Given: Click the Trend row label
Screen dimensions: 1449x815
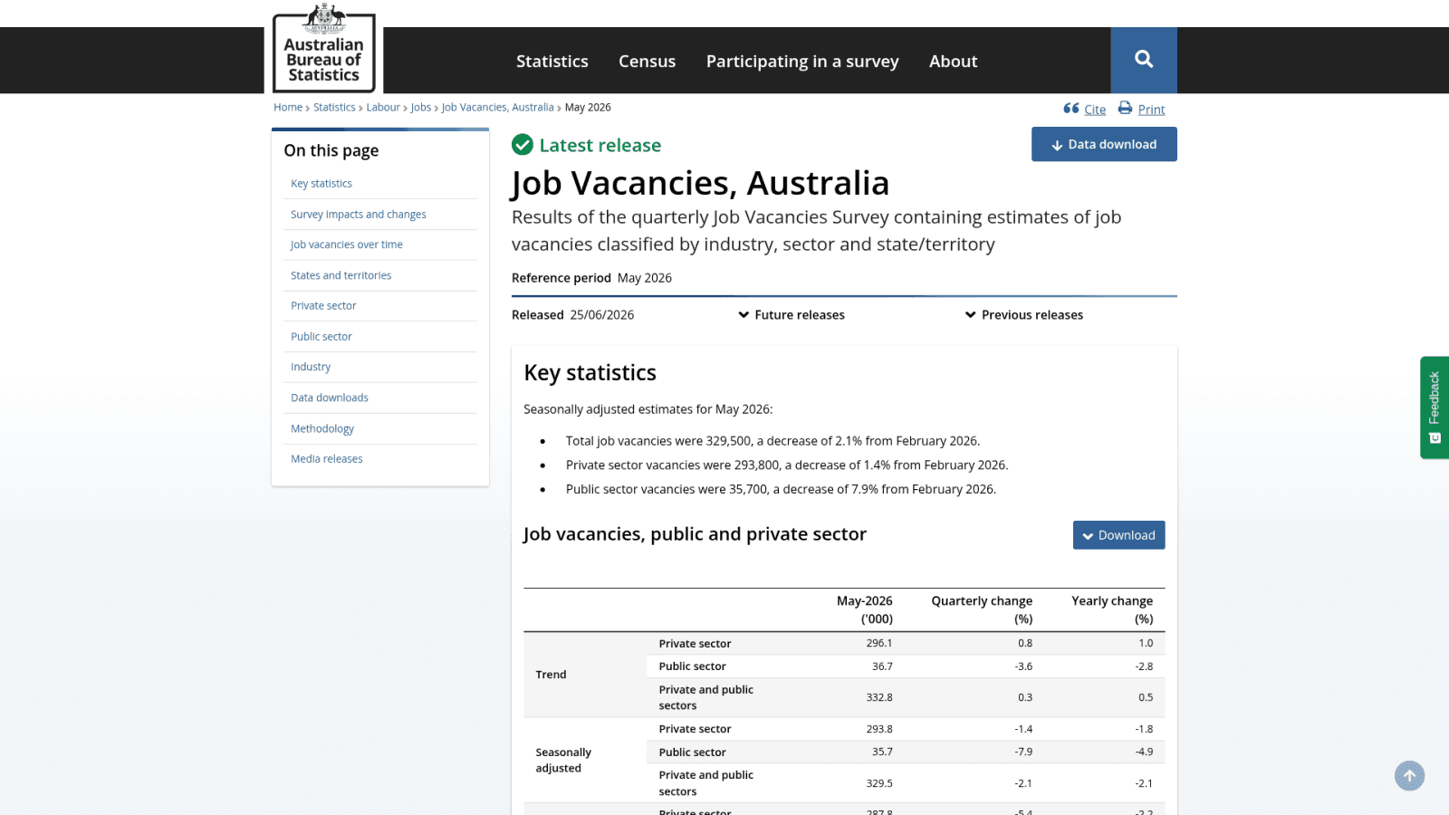Looking at the screenshot, I should click(x=551, y=675).
